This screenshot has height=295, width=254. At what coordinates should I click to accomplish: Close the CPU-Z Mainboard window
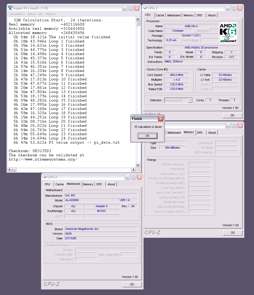tap(139, 177)
